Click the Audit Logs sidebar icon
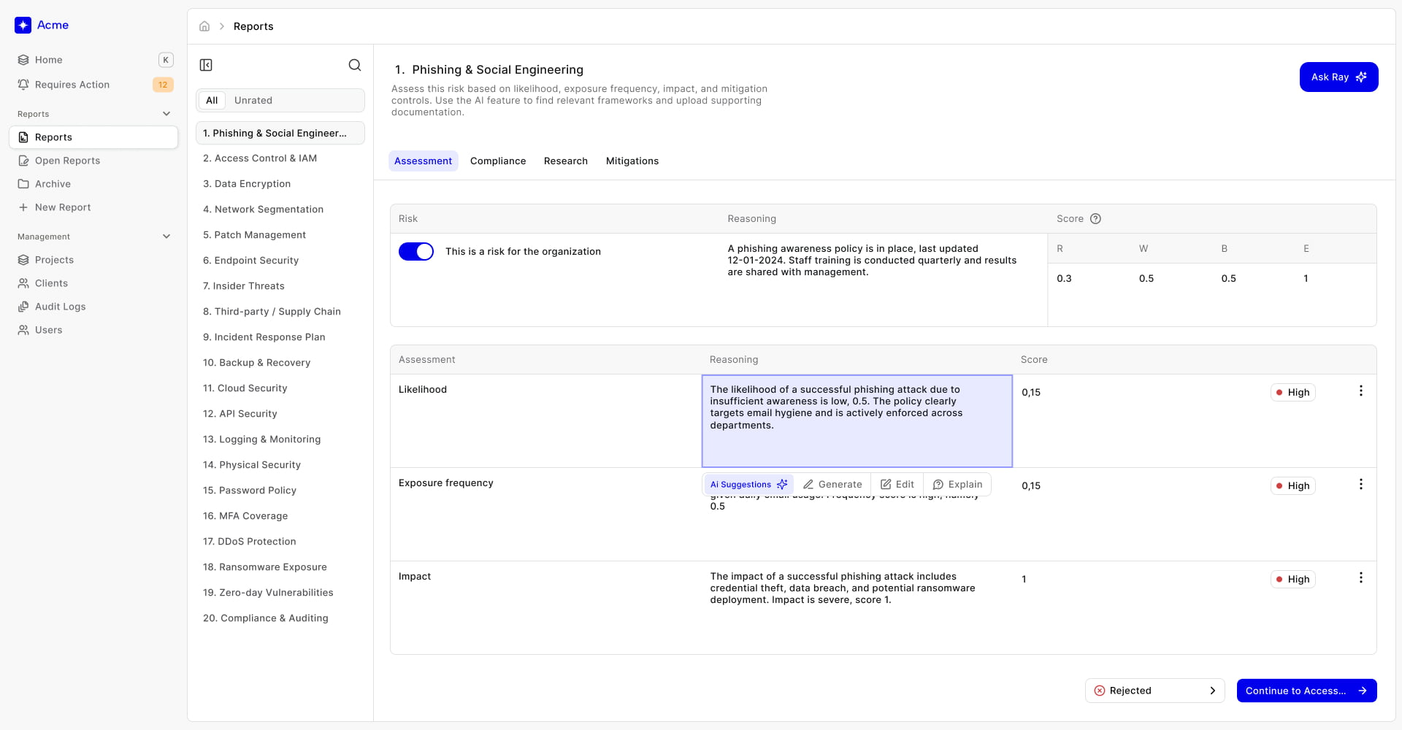The height and width of the screenshot is (730, 1402). point(23,307)
